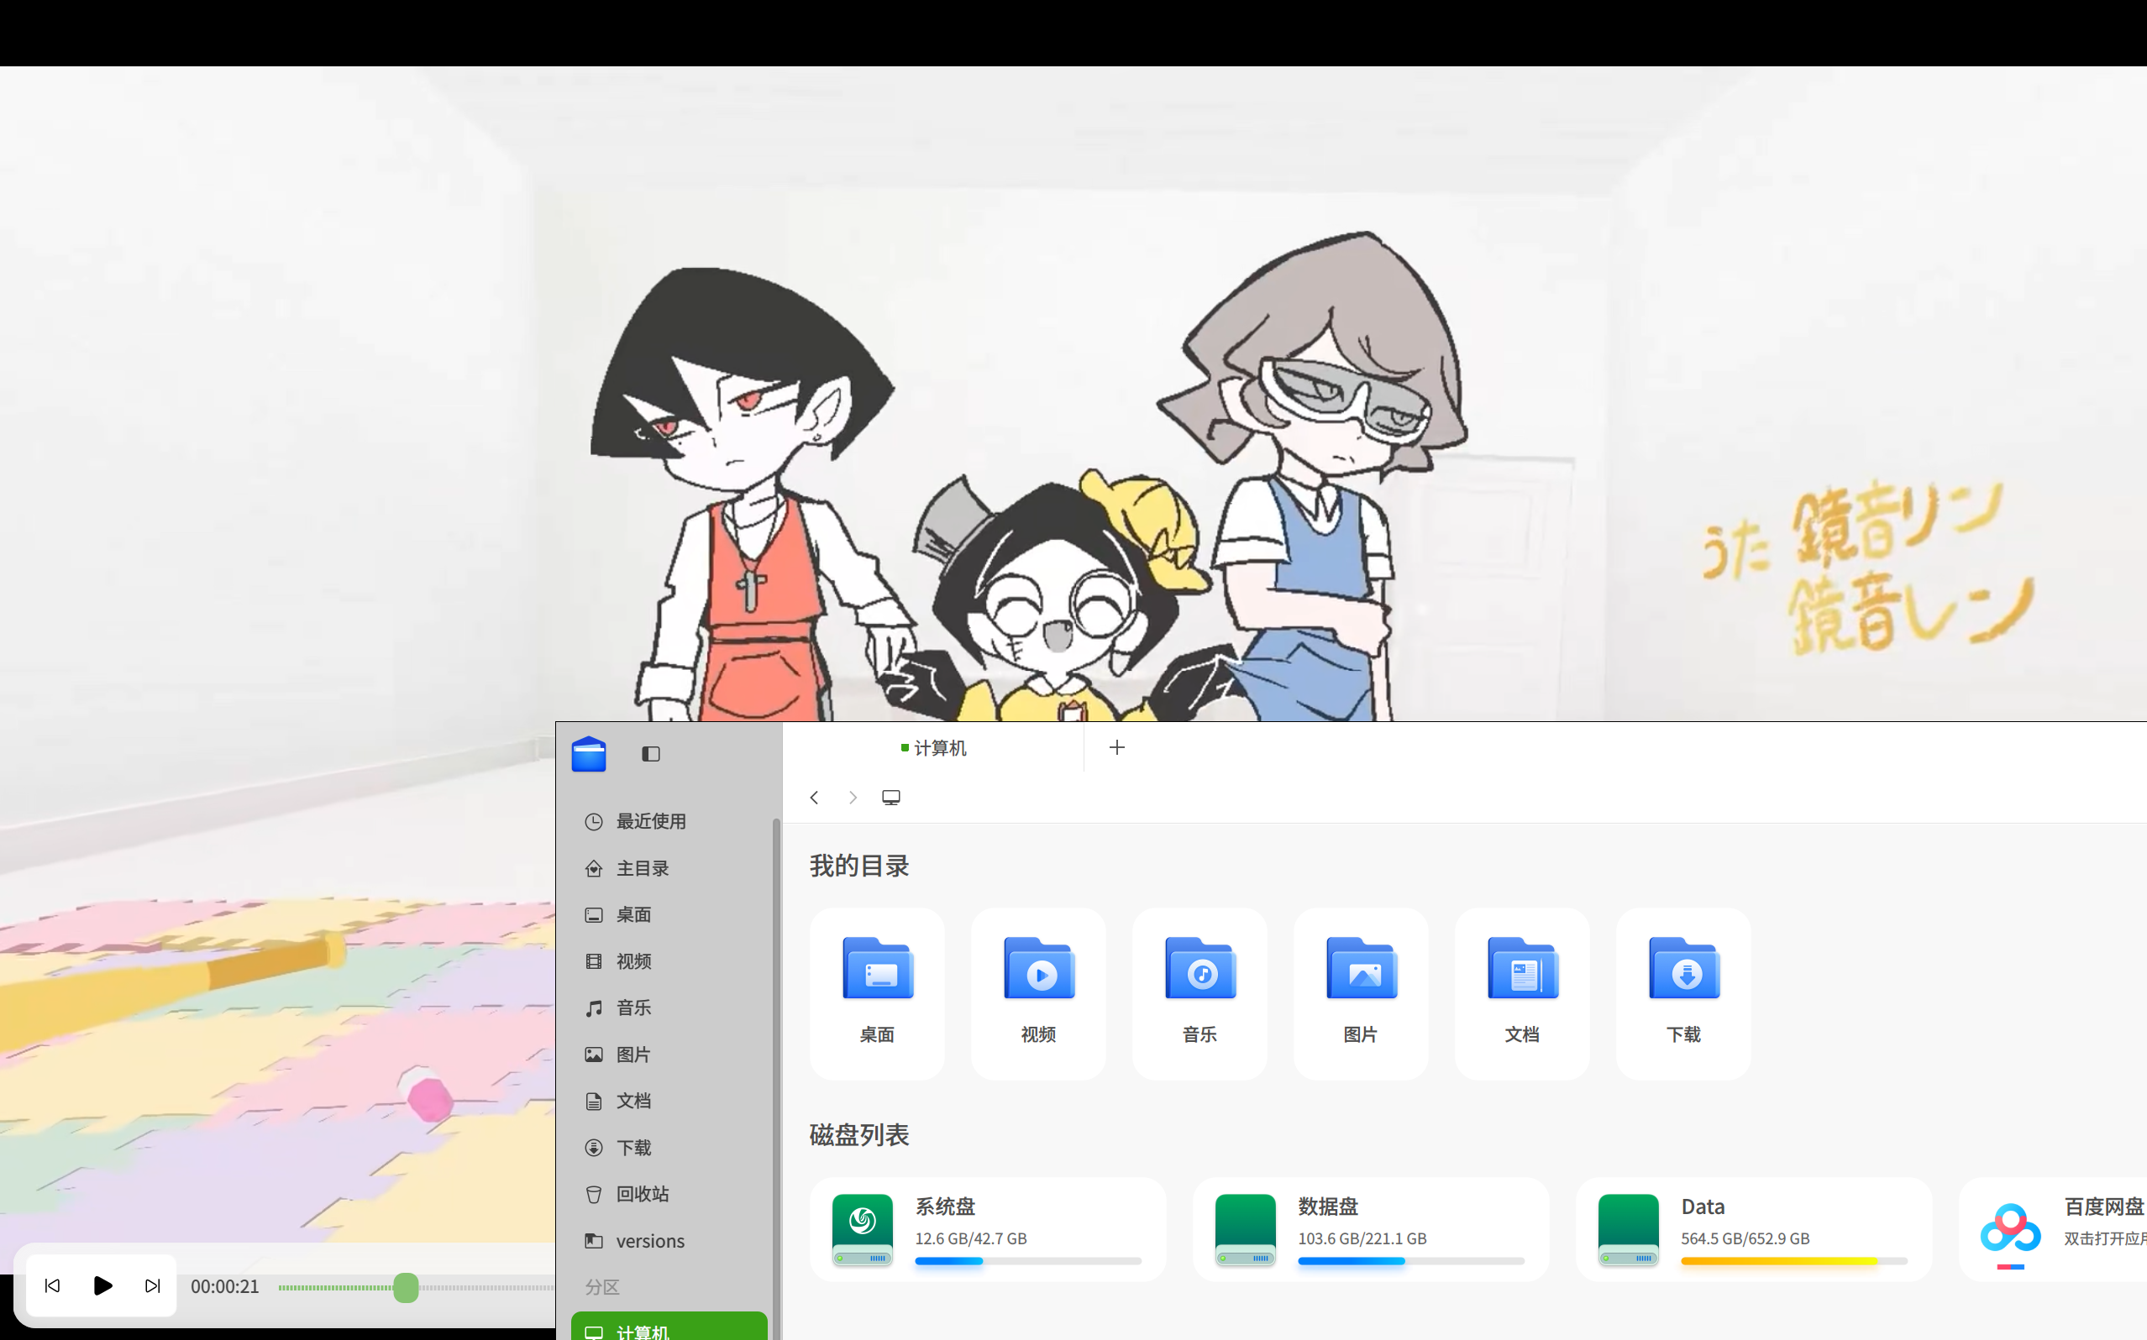Open the 下载 folder icon

click(x=1683, y=993)
